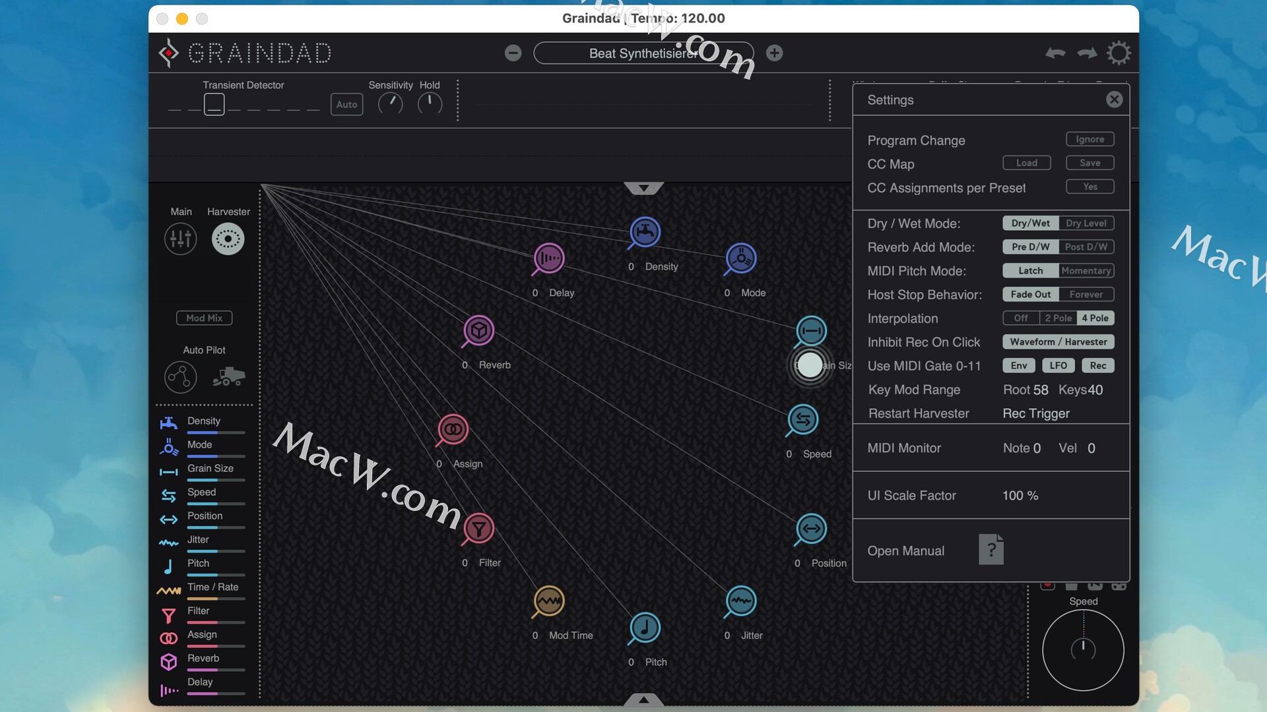Click Program Change Ignore button
1267x712 pixels.
1090,139
